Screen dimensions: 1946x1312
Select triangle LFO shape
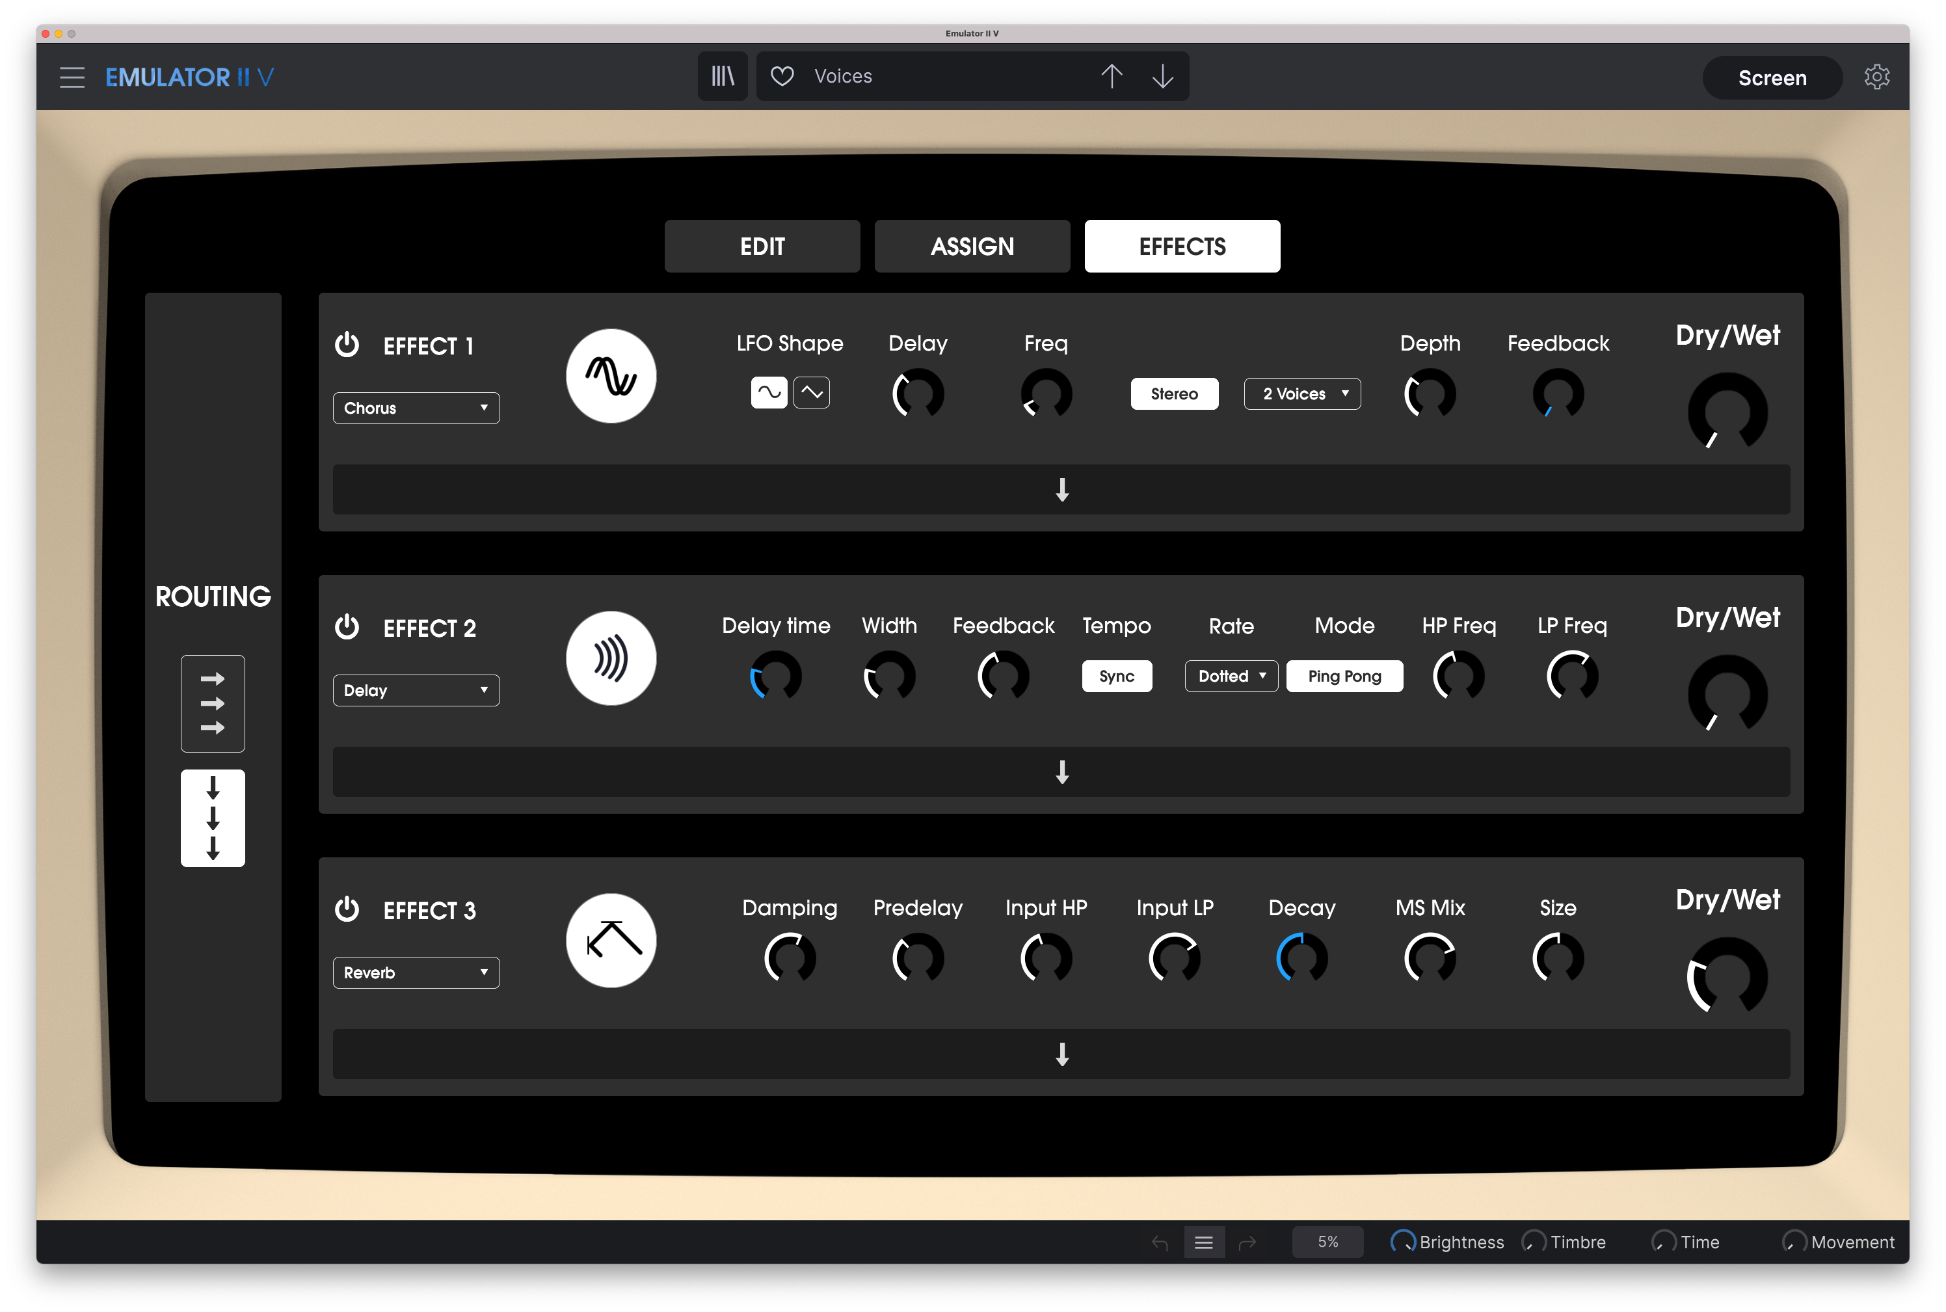click(x=812, y=392)
